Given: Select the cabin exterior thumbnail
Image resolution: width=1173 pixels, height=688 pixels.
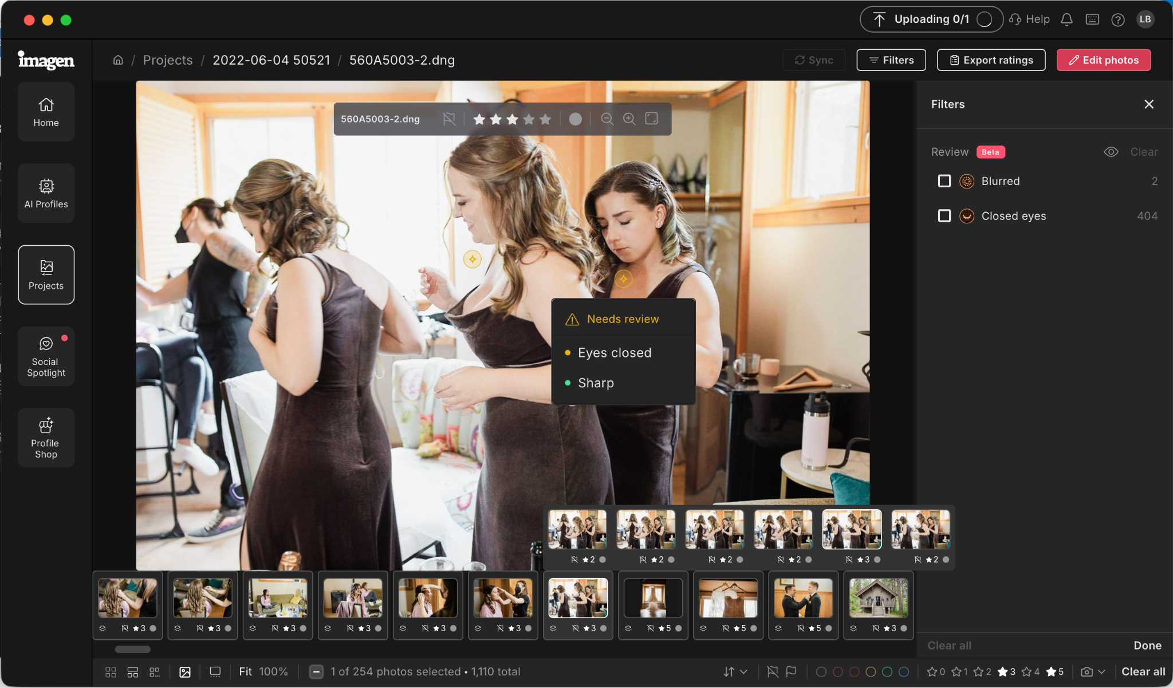Looking at the screenshot, I should (879, 598).
